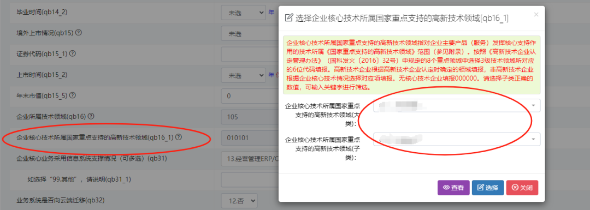Click help icon beside 企业所属技术领域(qb16)
Screen dimensions: 590x210
(91, 117)
